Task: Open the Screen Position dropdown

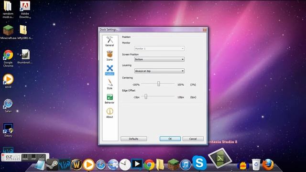Action: 159,59
